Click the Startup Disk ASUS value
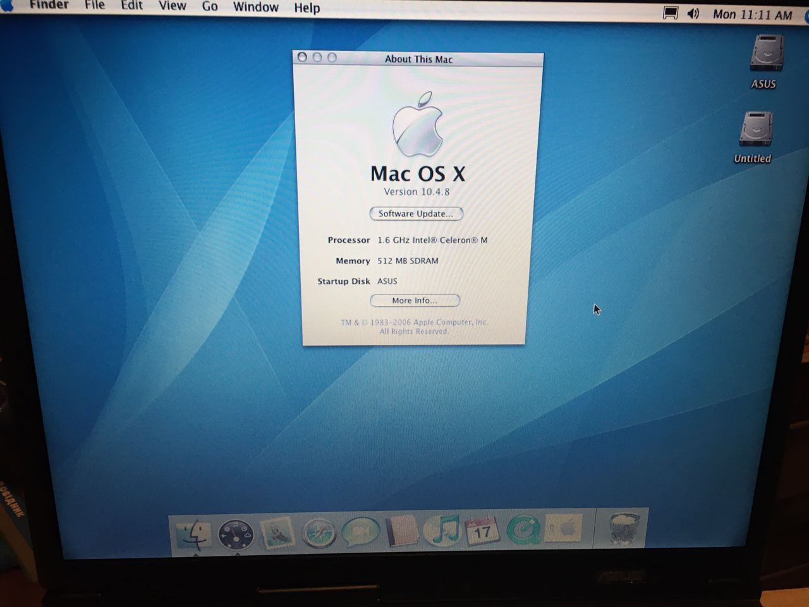 387,281
